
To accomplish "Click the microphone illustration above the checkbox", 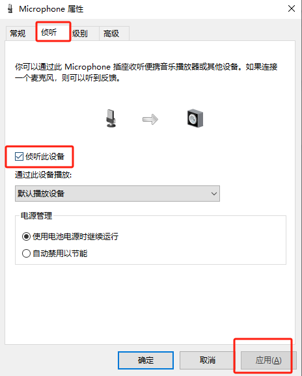I will (x=111, y=118).
